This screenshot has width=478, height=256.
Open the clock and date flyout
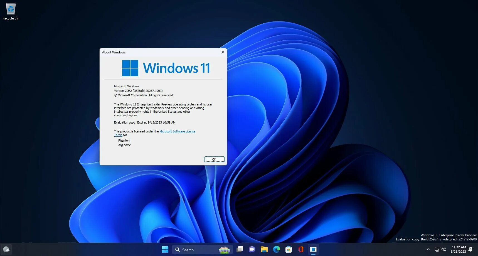[x=459, y=249]
